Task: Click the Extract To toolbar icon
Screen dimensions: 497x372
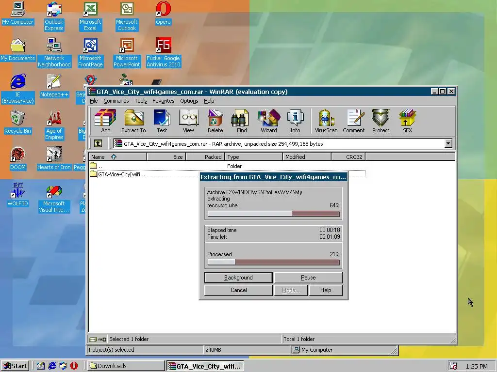Action: click(133, 121)
